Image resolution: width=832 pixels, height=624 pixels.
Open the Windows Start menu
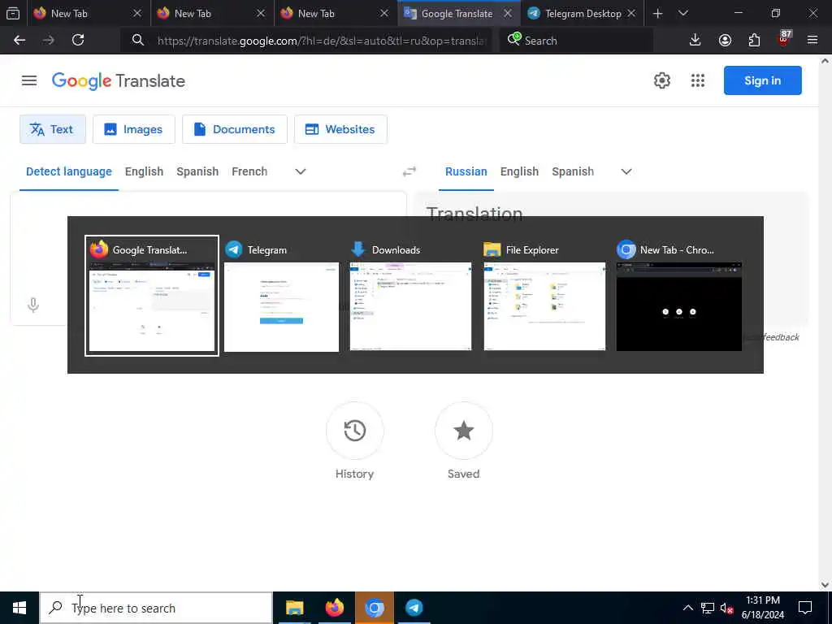[x=19, y=608]
